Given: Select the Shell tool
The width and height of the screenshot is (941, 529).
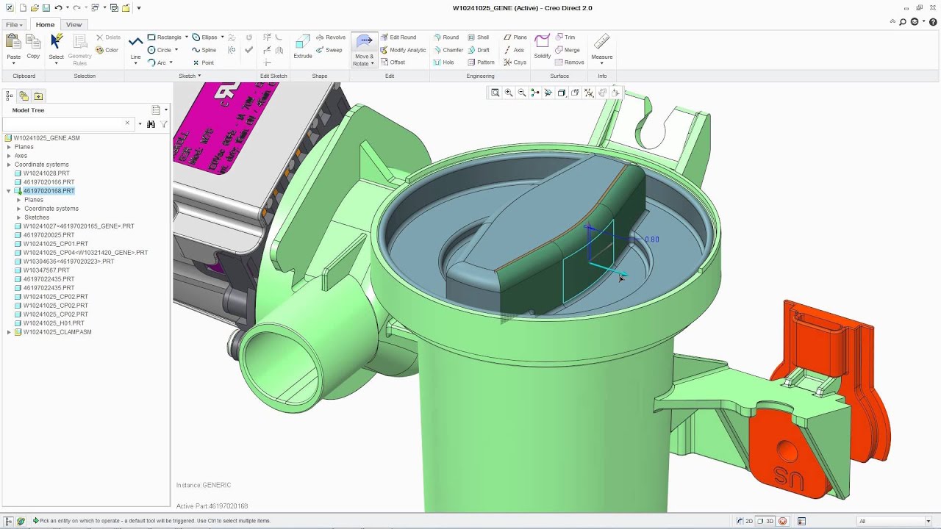Looking at the screenshot, I should tap(478, 37).
